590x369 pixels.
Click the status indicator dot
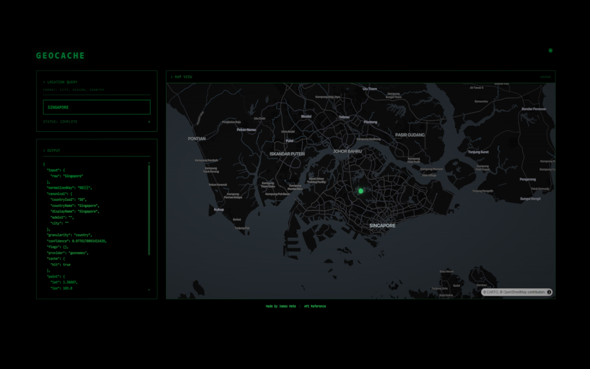point(149,122)
